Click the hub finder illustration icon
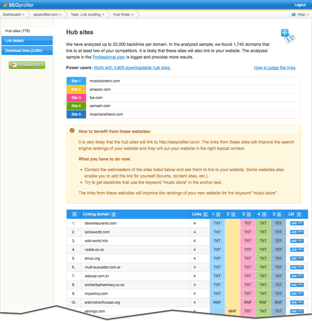This screenshot has height=321, width=312. point(288,36)
